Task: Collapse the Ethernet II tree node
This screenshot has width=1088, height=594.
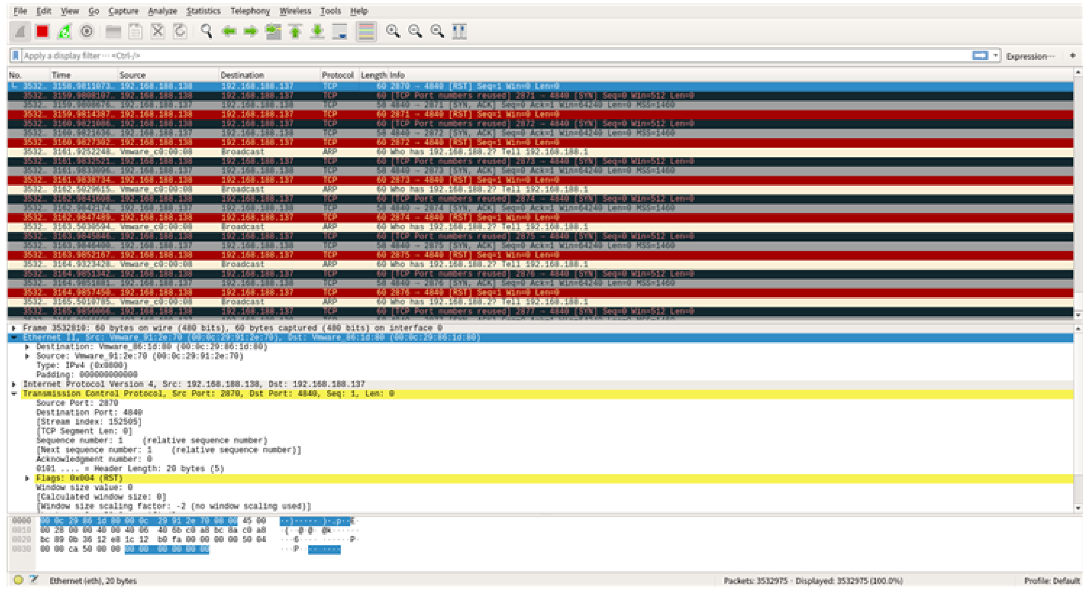Action: 14,338
